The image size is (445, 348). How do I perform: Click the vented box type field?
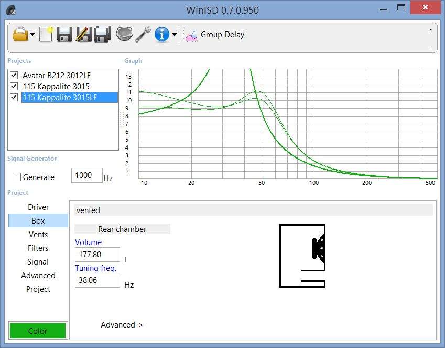point(254,210)
